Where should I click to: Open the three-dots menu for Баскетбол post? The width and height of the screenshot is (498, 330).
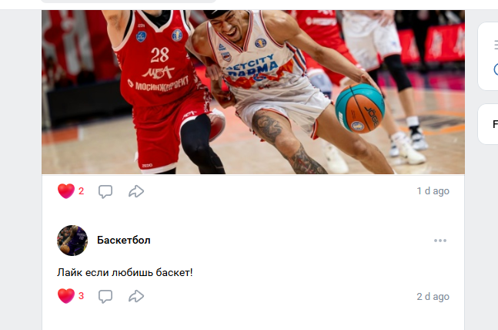click(440, 241)
